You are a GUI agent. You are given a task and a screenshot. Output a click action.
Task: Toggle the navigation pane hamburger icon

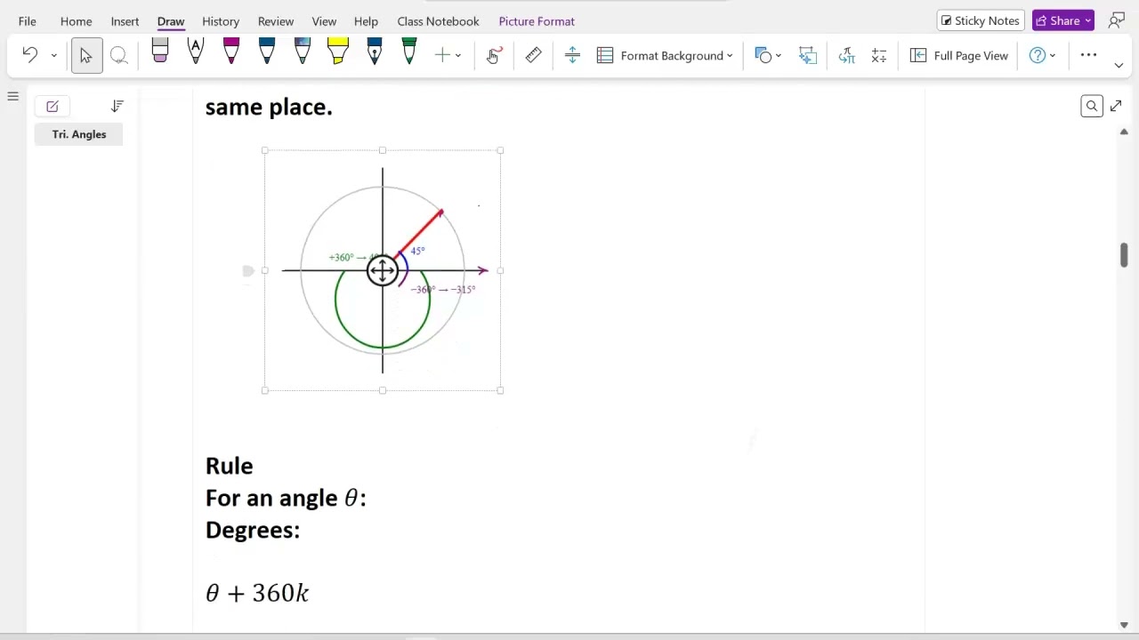(x=12, y=96)
